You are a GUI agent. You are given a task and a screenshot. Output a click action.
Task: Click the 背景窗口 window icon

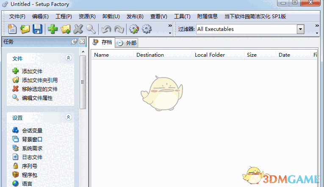(x=16, y=139)
